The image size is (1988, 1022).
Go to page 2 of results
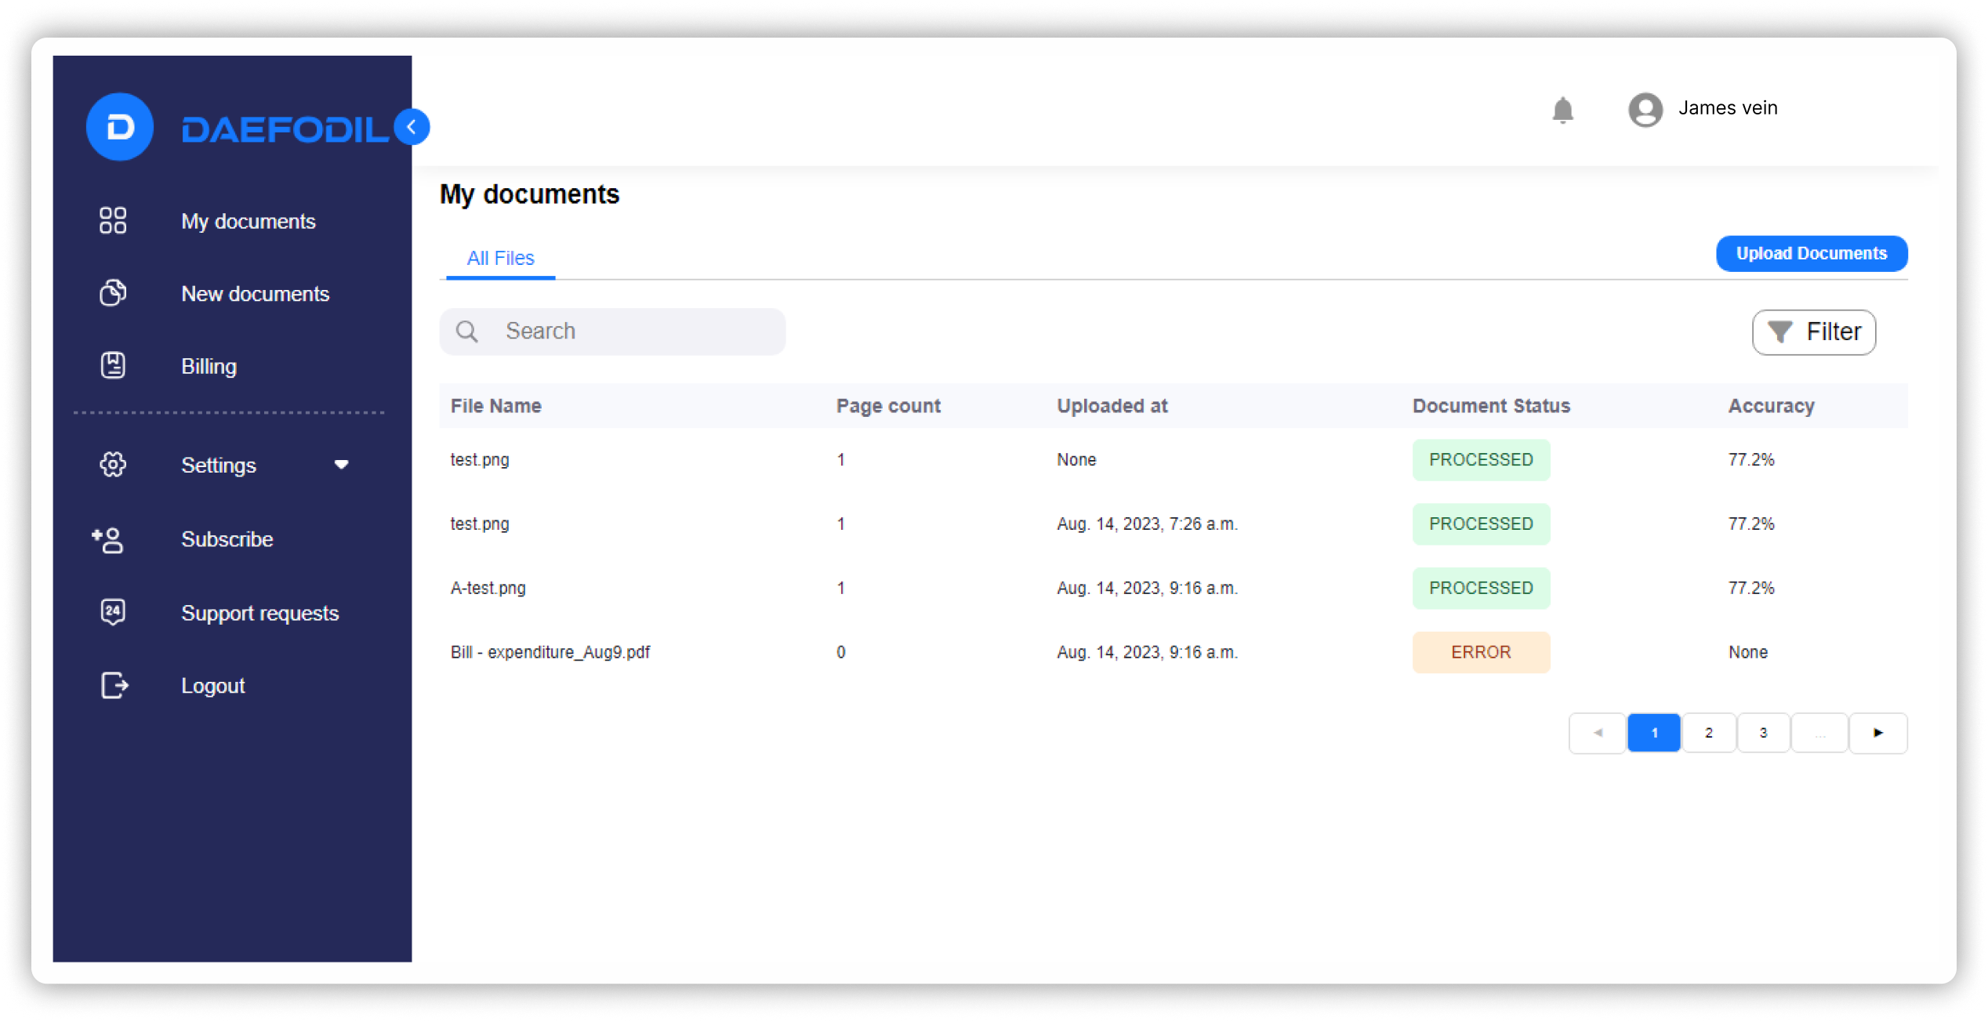(1708, 733)
